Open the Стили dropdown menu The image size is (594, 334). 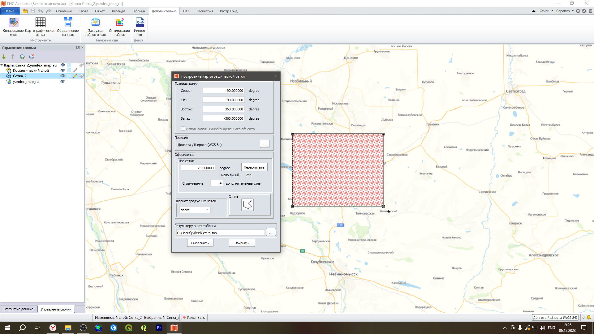tap(546, 11)
